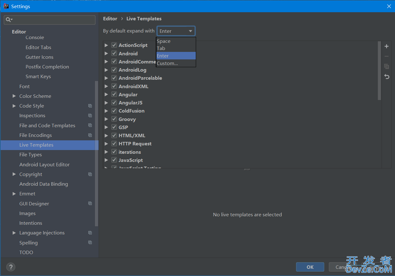
Task: Toggle the AndroidParcelable group checkbox
Action: tap(114, 78)
